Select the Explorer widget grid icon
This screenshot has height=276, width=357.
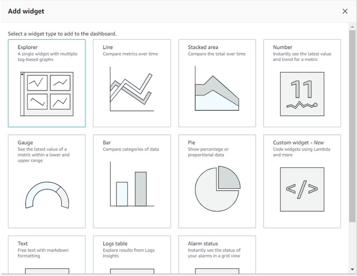(47, 94)
